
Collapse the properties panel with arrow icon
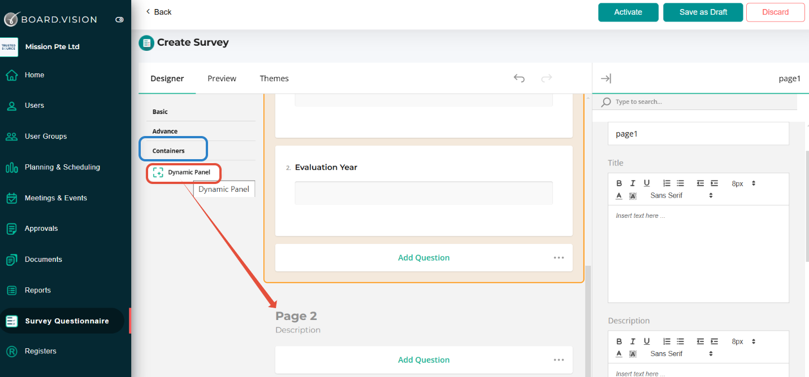coord(605,78)
